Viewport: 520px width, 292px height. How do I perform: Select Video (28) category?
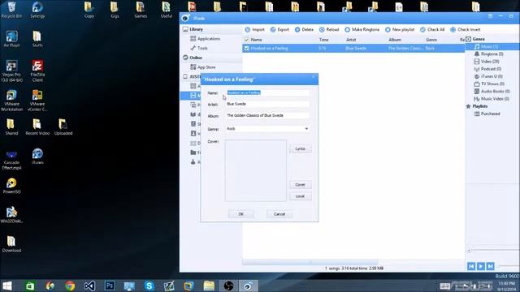(x=487, y=62)
